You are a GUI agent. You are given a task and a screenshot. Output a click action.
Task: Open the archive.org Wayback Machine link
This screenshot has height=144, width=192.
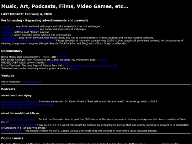(x=20, y=29)
